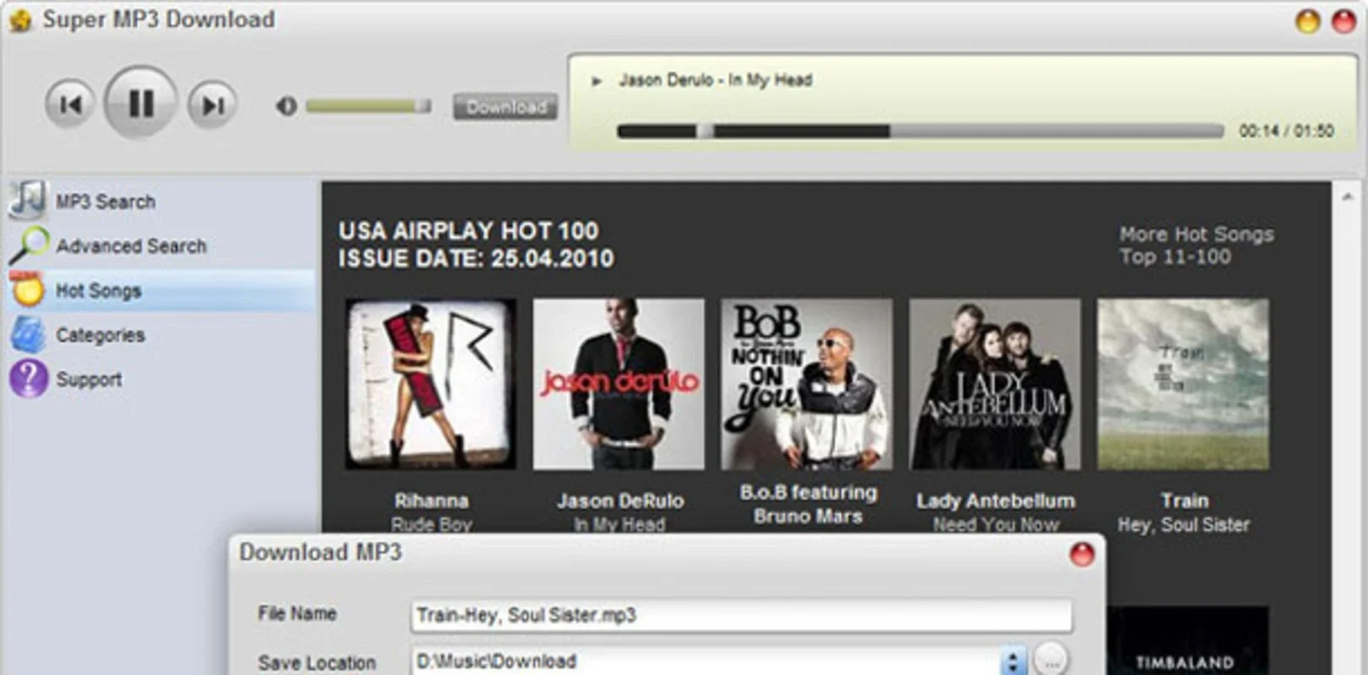1368x675 pixels.
Task: Select the Train album cover
Action: pos(1183,384)
